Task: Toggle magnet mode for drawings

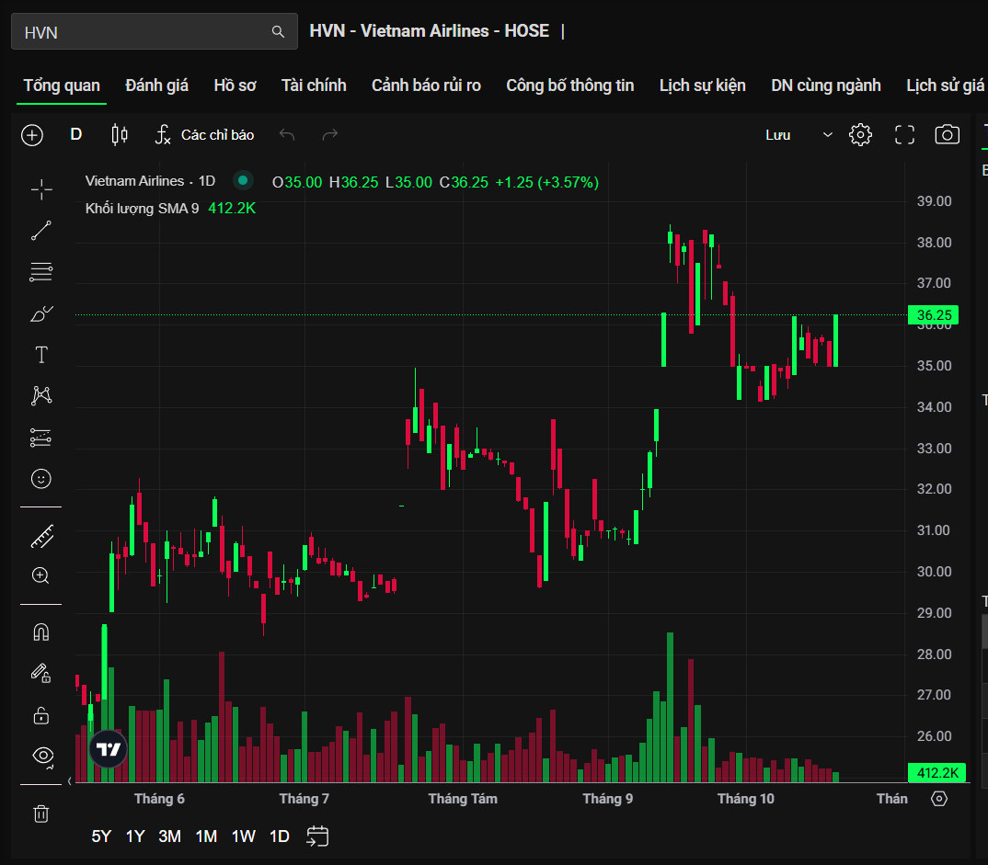Action: click(x=41, y=632)
